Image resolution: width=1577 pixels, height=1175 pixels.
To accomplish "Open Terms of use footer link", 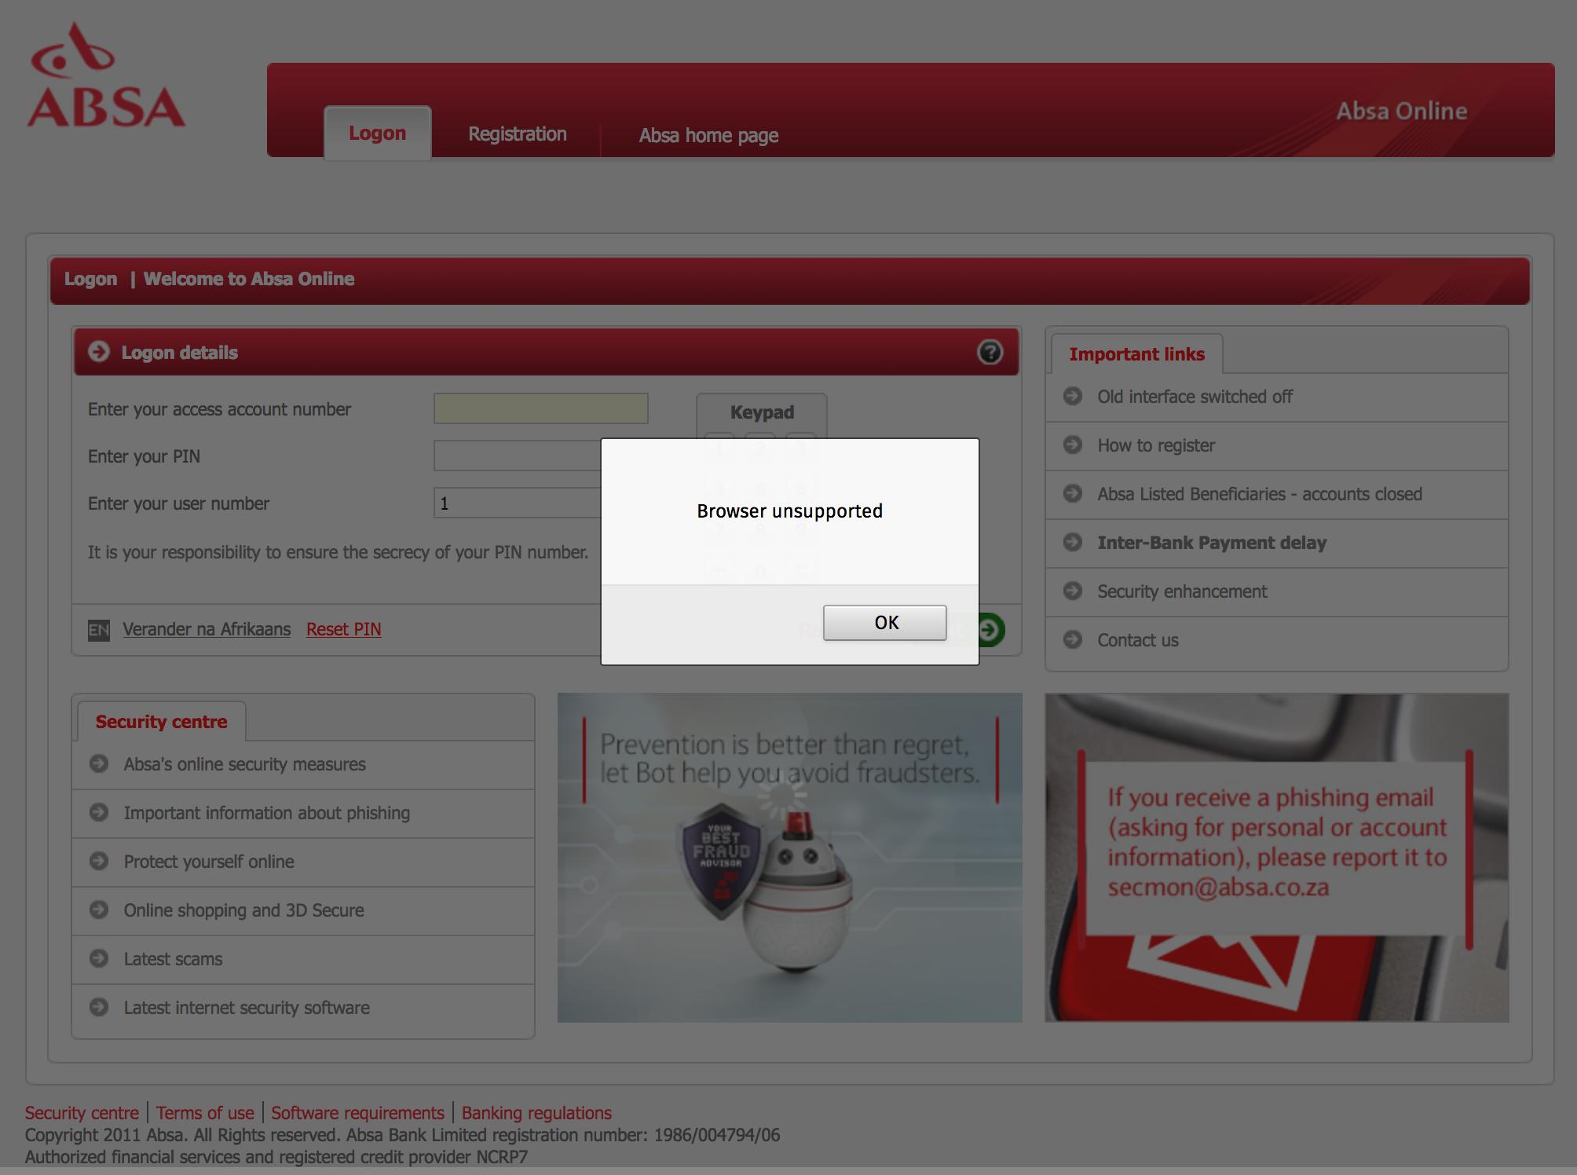I will (x=205, y=1113).
